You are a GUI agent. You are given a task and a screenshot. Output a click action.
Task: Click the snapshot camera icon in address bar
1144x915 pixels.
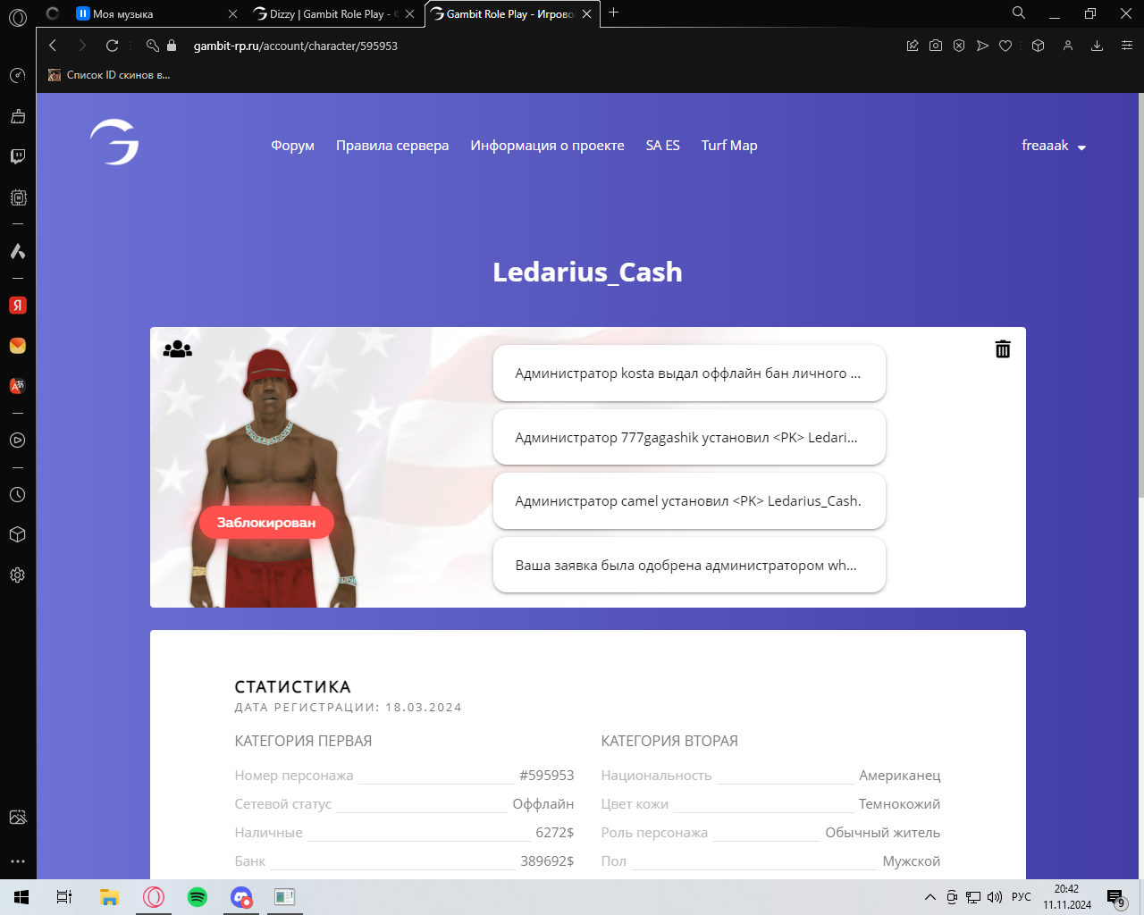coord(936,46)
